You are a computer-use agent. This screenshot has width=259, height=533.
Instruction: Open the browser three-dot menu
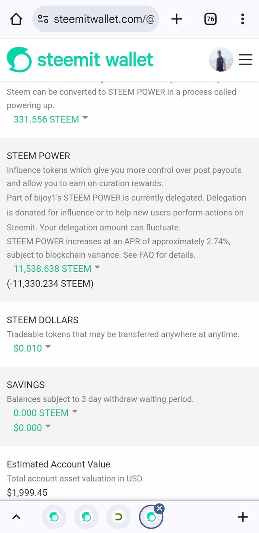pyautogui.click(x=242, y=19)
